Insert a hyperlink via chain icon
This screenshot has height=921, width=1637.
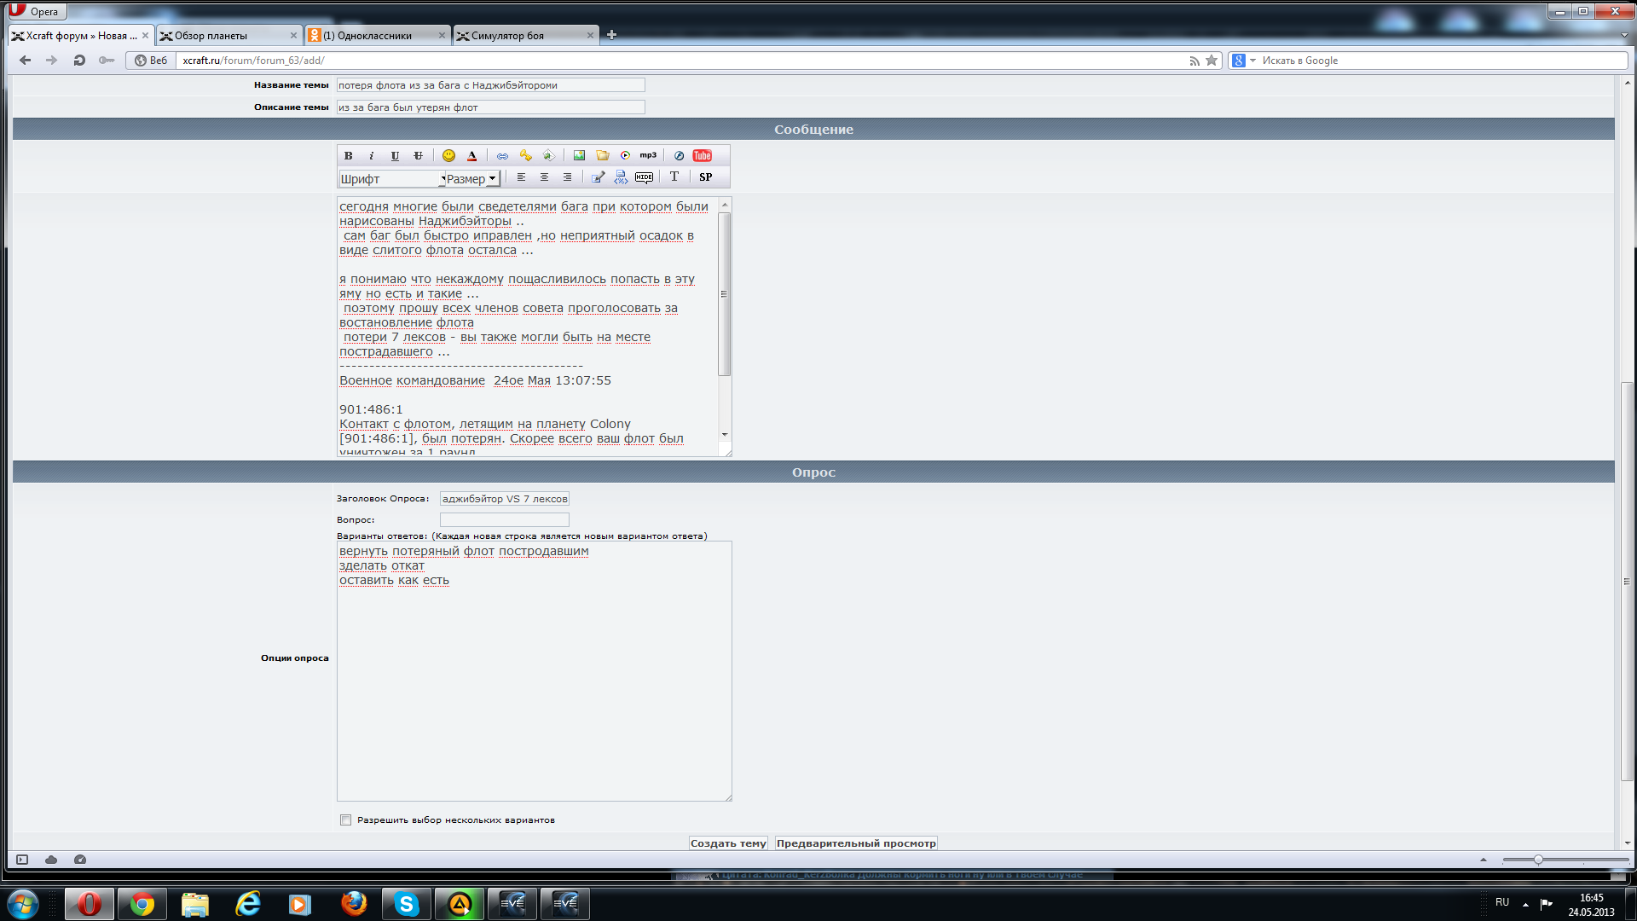coord(502,156)
